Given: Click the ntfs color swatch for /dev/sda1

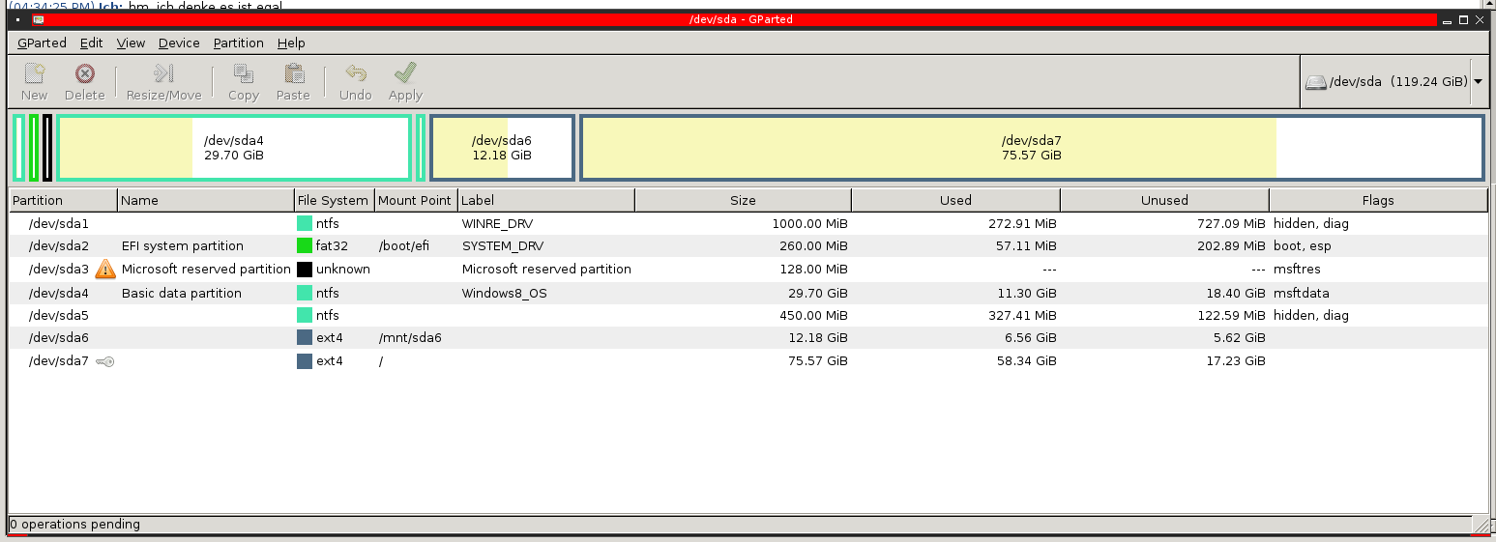Looking at the screenshot, I should click(305, 223).
